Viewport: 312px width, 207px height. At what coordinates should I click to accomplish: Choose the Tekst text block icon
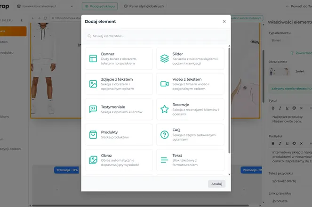(x=164, y=160)
